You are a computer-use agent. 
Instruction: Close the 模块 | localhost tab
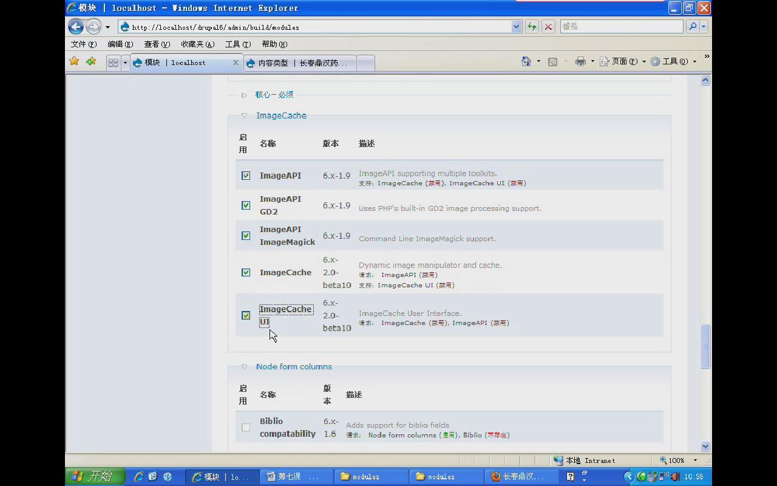point(236,63)
